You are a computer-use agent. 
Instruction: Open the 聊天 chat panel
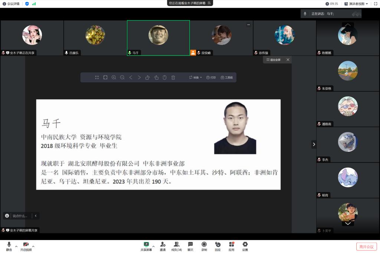(x=190, y=246)
